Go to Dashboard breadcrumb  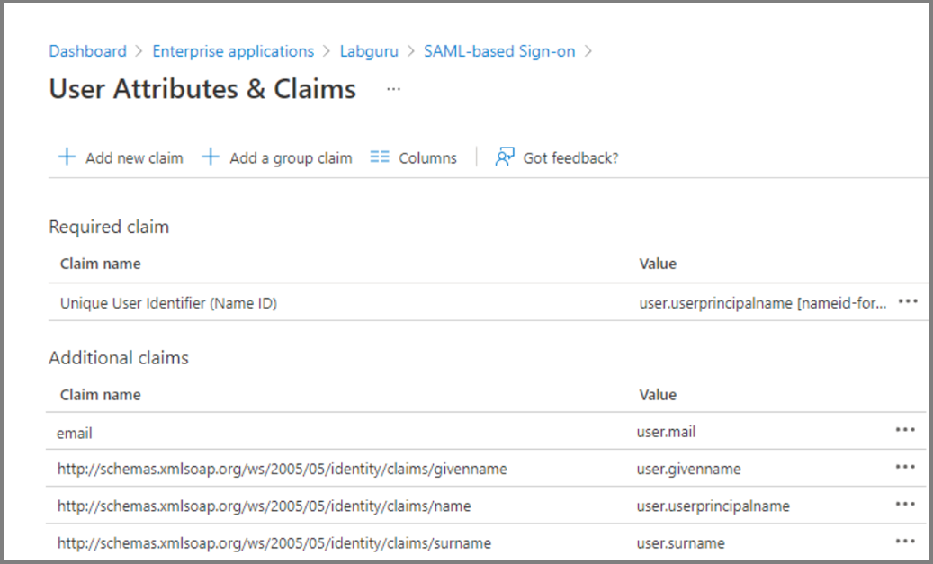pyautogui.click(x=87, y=51)
